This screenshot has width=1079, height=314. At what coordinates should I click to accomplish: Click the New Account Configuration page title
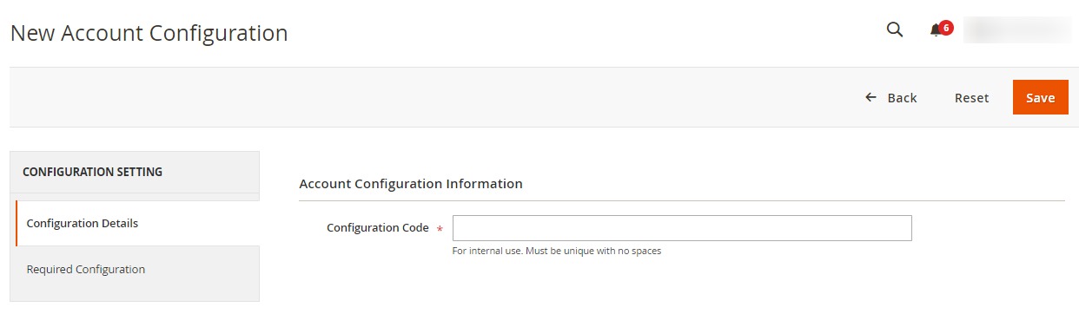tap(149, 33)
